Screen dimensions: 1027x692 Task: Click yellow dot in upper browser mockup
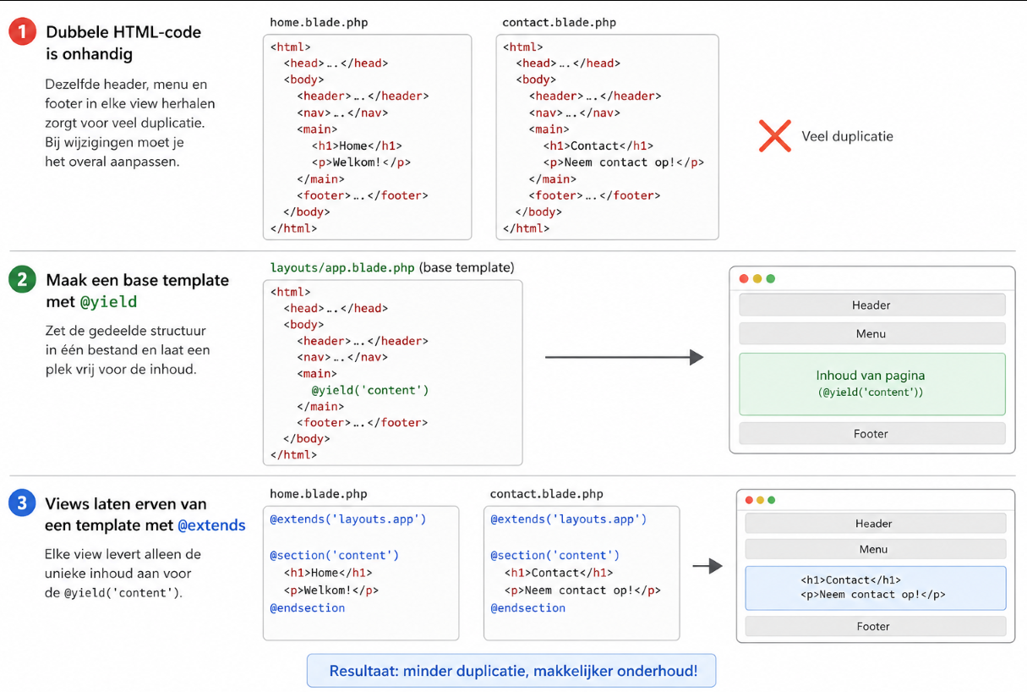pyautogui.click(x=757, y=279)
